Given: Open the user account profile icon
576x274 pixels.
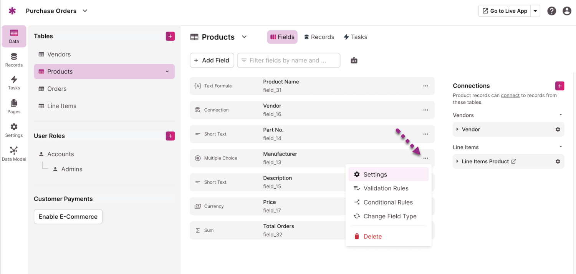Looking at the screenshot, I should tap(567, 11).
